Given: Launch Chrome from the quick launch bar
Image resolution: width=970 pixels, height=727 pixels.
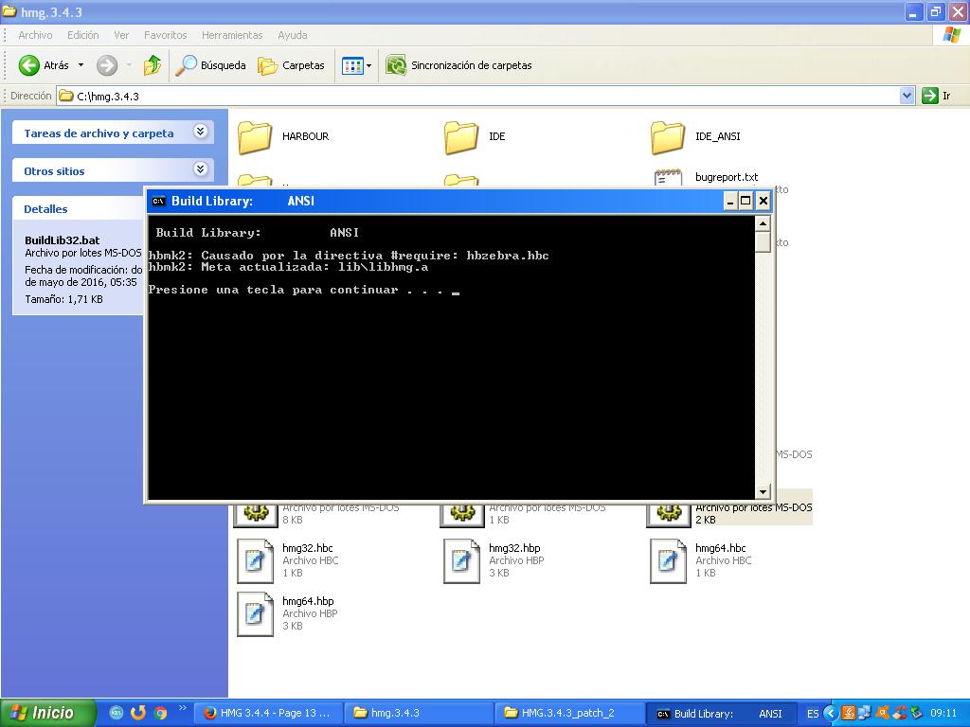Looking at the screenshot, I should pos(160,713).
